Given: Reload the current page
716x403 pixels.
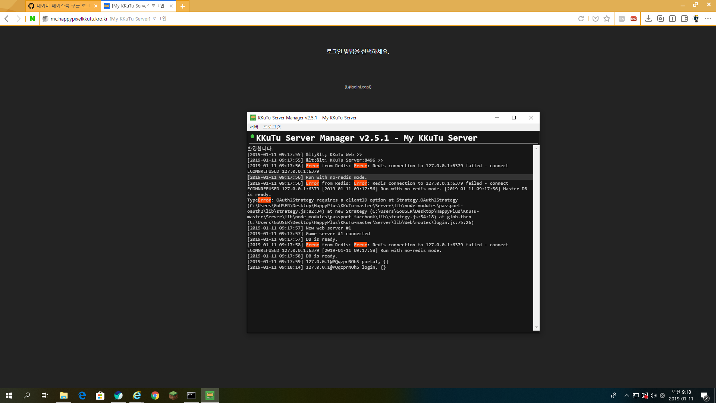Looking at the screenshot, I should point(581,19).
